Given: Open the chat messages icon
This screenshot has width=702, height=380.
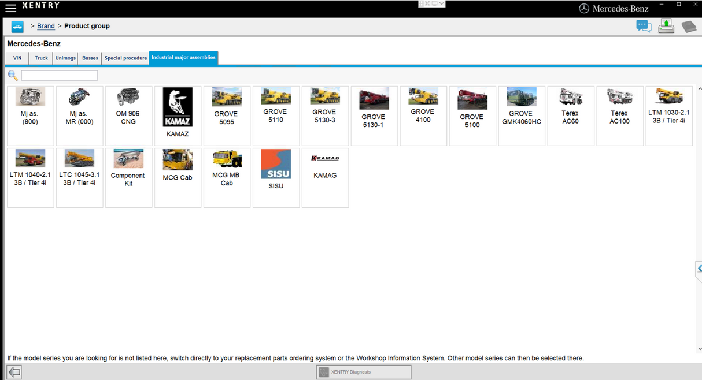Looking at the screenshot, I should [x=644, y=26].
